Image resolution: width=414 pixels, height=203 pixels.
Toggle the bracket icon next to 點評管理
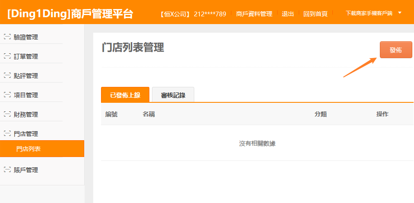(x=7, y=76)
